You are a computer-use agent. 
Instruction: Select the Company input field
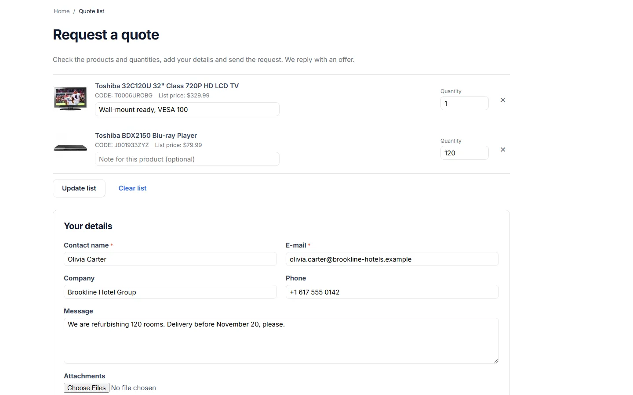[170, 292]
